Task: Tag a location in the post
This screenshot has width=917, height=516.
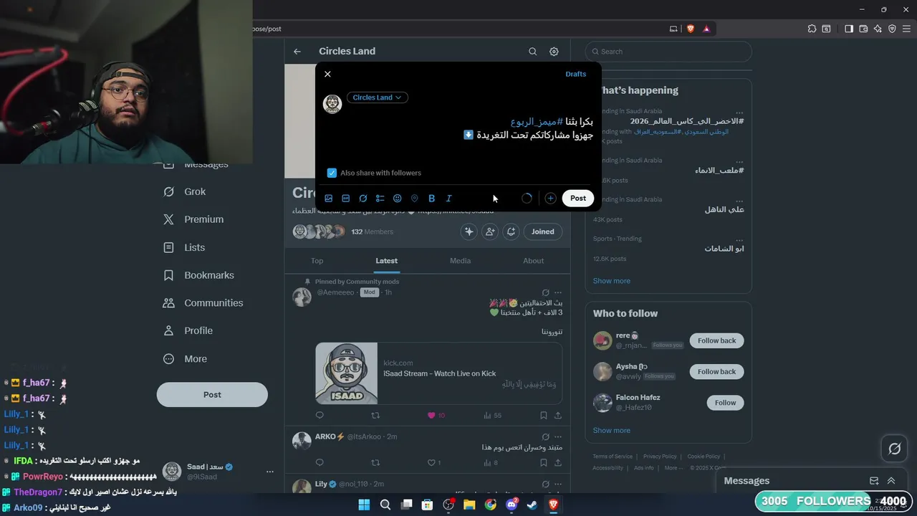Action: pos(414,199)
